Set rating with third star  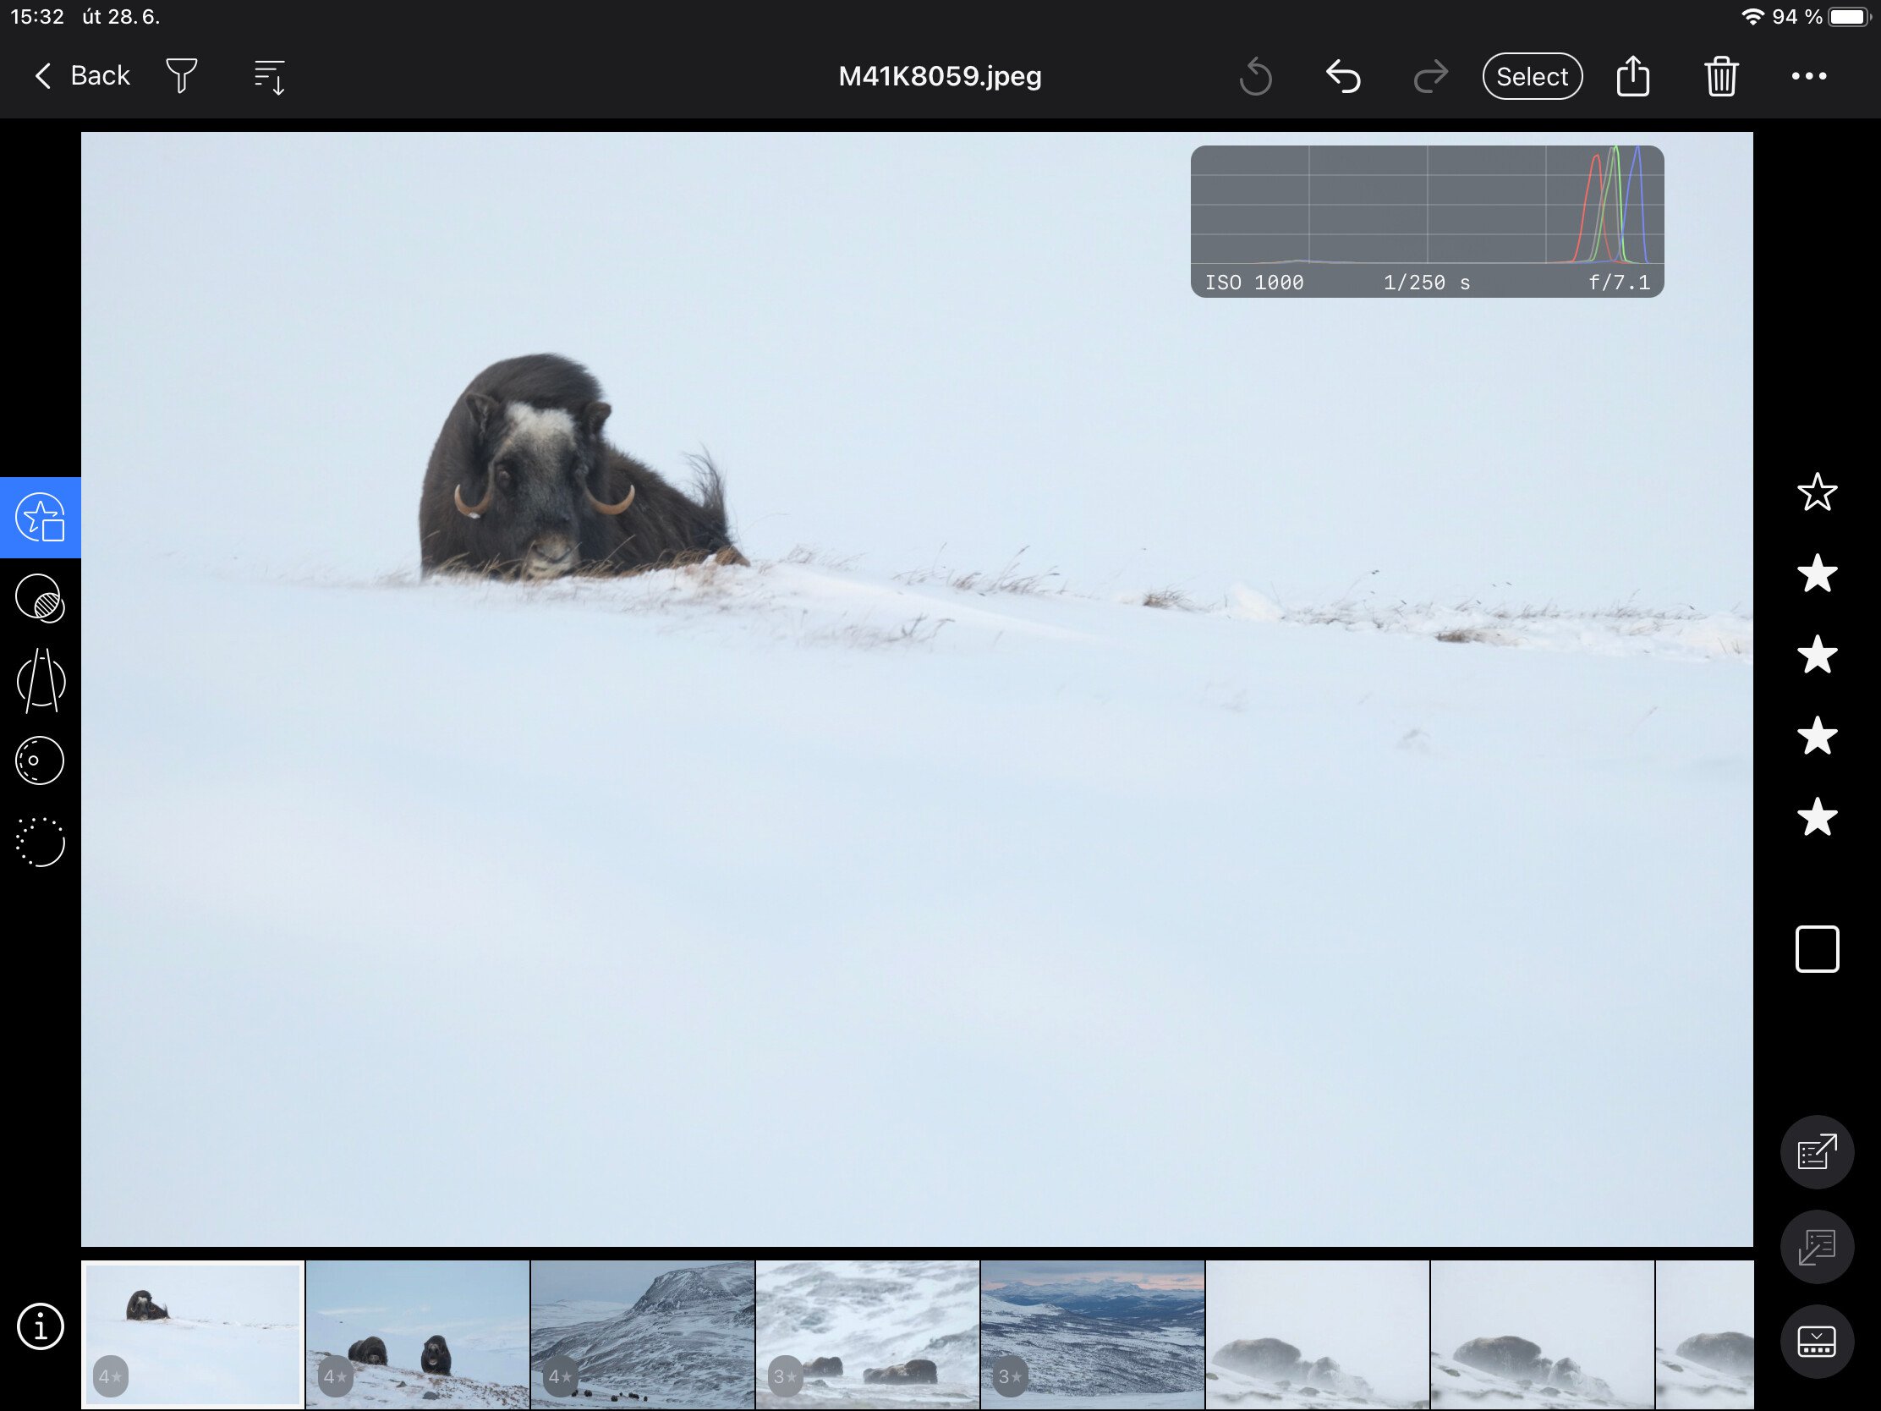point(1818,655)
